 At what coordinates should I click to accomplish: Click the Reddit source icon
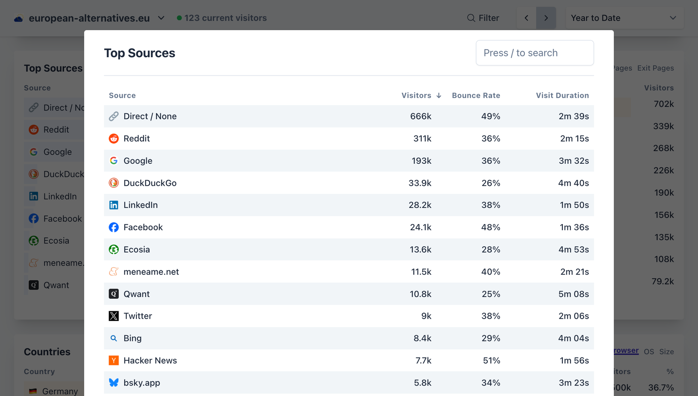(113, 138)
